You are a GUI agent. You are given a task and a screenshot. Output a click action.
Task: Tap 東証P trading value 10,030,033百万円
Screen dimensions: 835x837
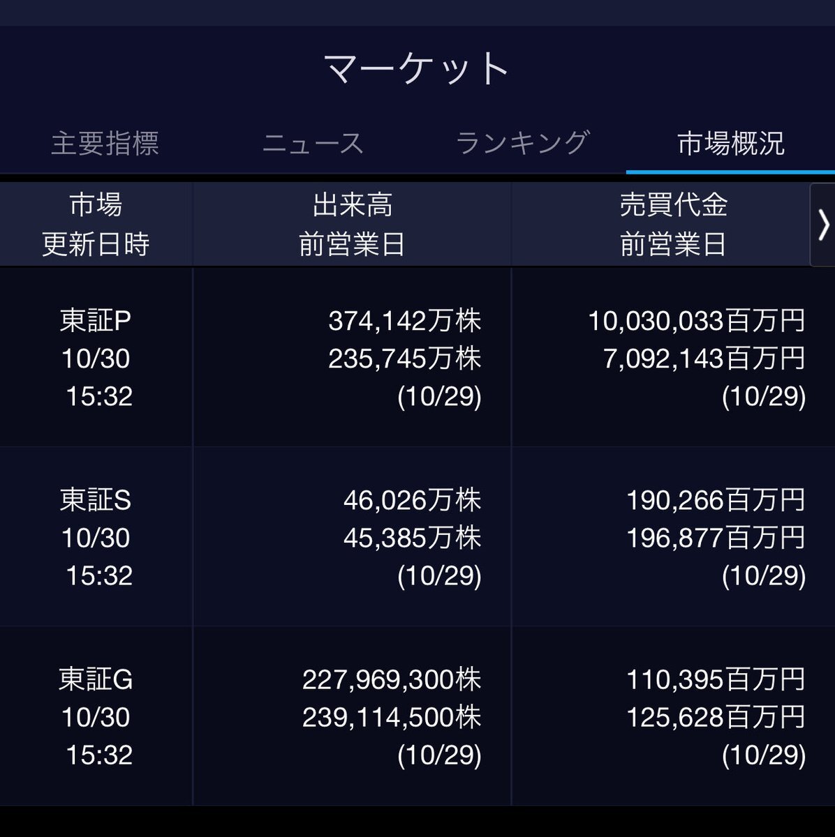tap(696, 321)
